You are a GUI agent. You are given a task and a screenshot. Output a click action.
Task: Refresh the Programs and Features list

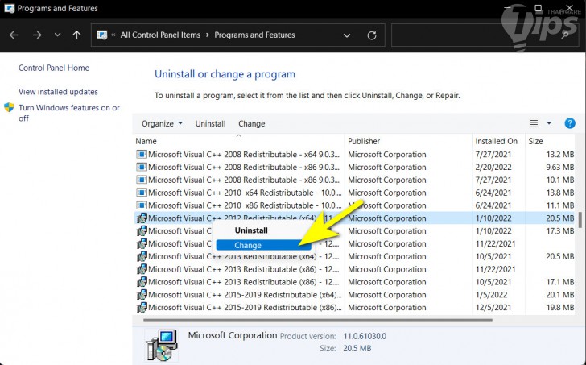click(x=372, y=35)
